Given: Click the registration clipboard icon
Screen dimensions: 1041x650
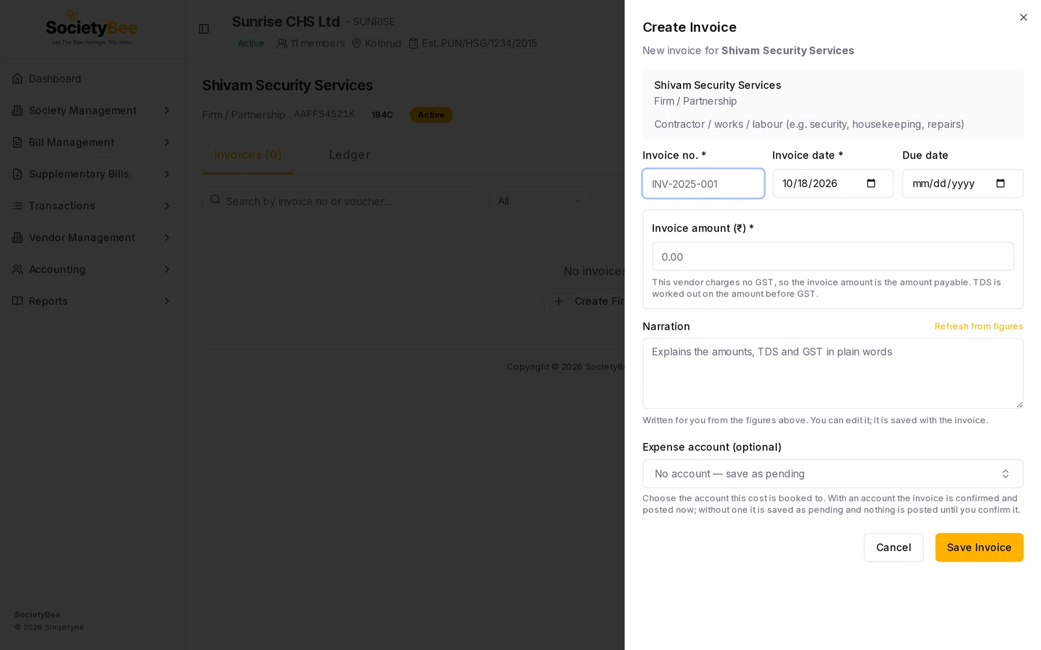Looking at the screenshot, I should (413, 44).
